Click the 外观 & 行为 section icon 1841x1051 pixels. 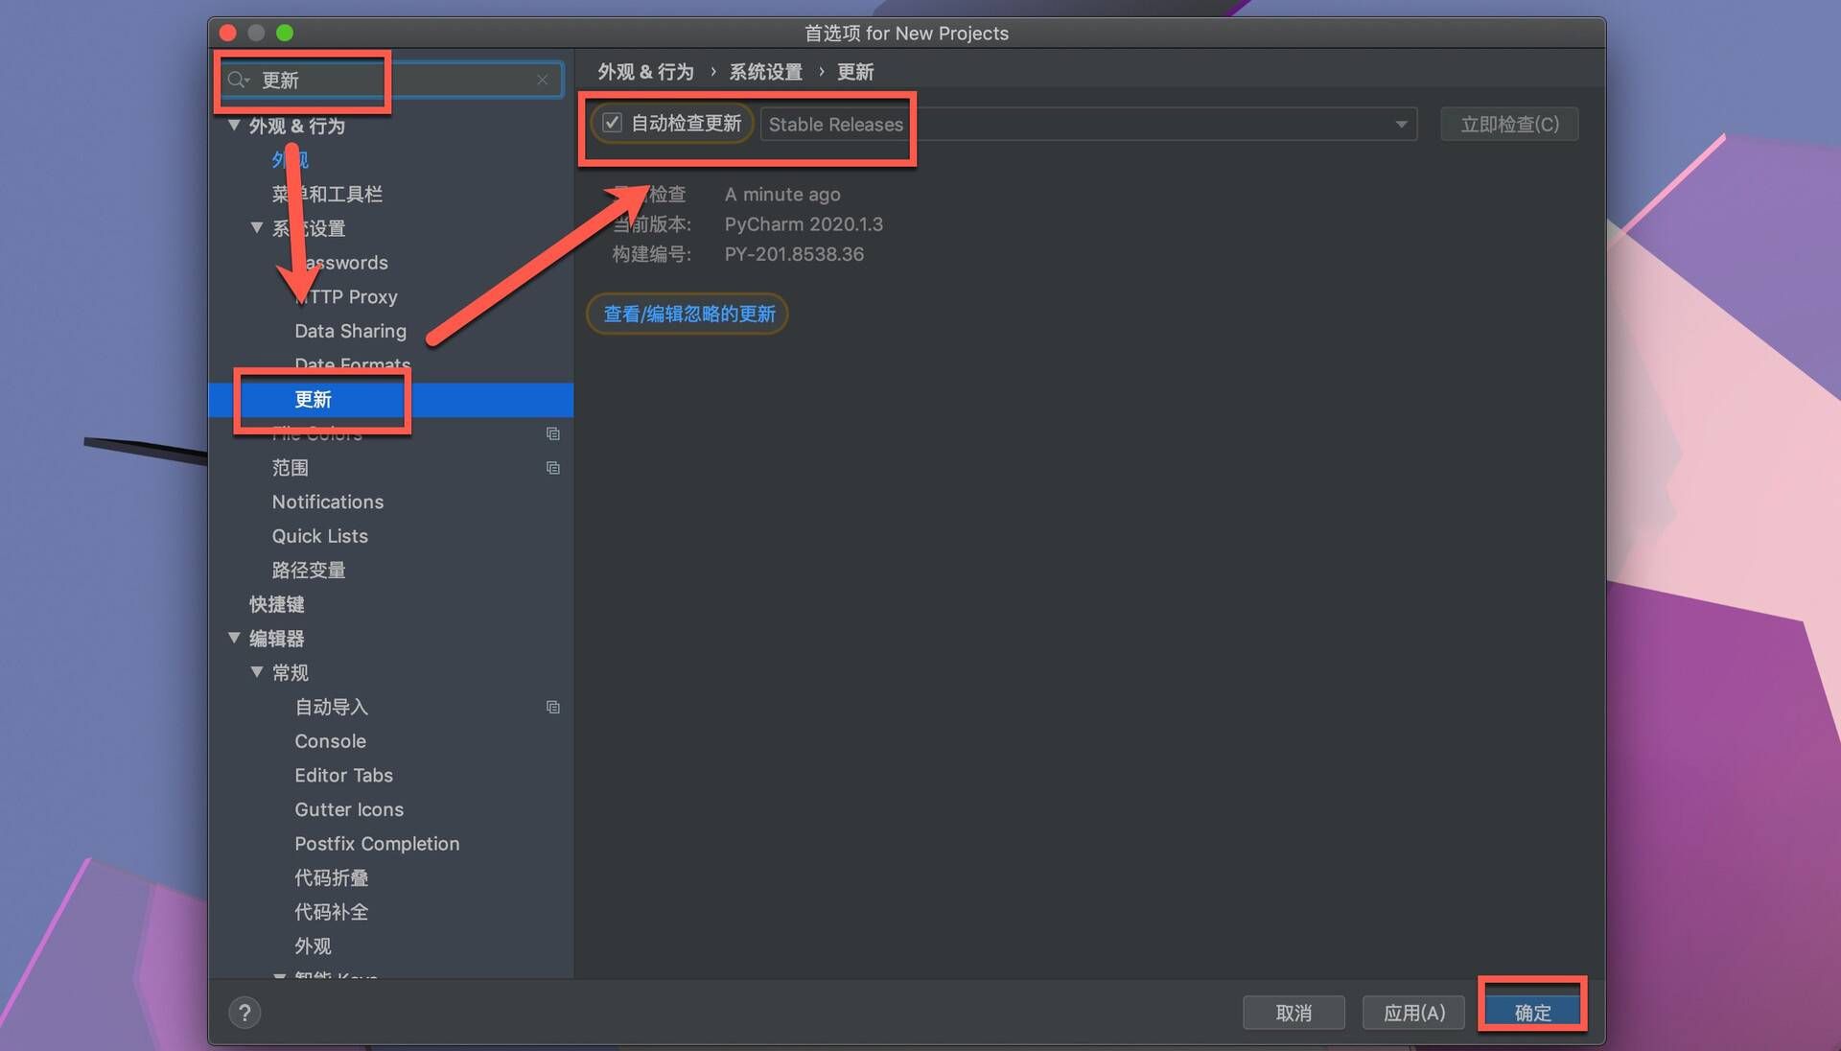pos(235,126)
